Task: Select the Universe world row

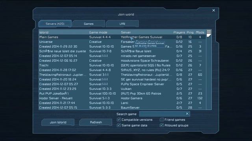Action: (122, 42)
